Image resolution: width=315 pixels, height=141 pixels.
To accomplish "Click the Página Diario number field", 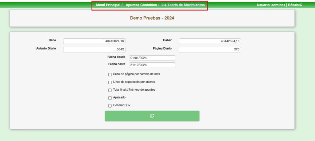I will click(209, 49).
